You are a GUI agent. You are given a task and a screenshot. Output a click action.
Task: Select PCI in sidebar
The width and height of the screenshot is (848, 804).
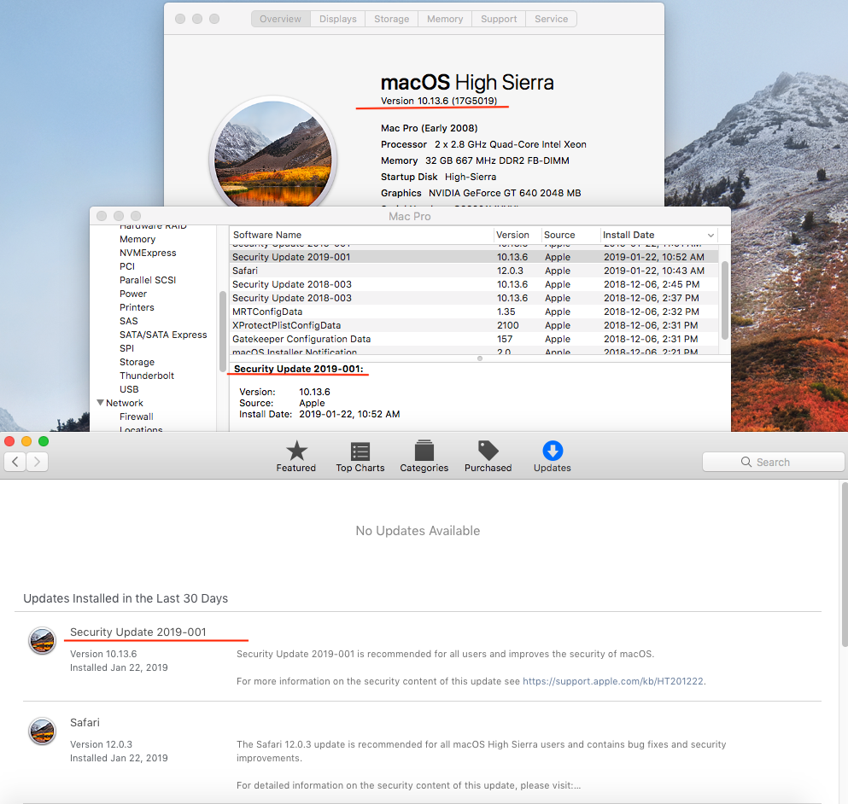tap(127, 266)
